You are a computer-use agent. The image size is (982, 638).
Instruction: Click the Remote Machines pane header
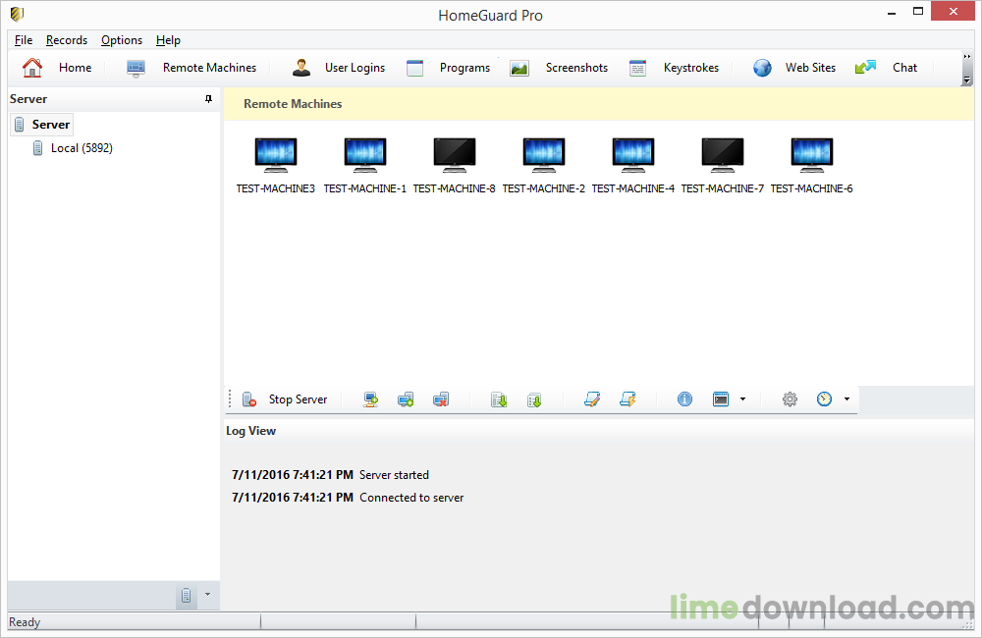pos(598,104)
